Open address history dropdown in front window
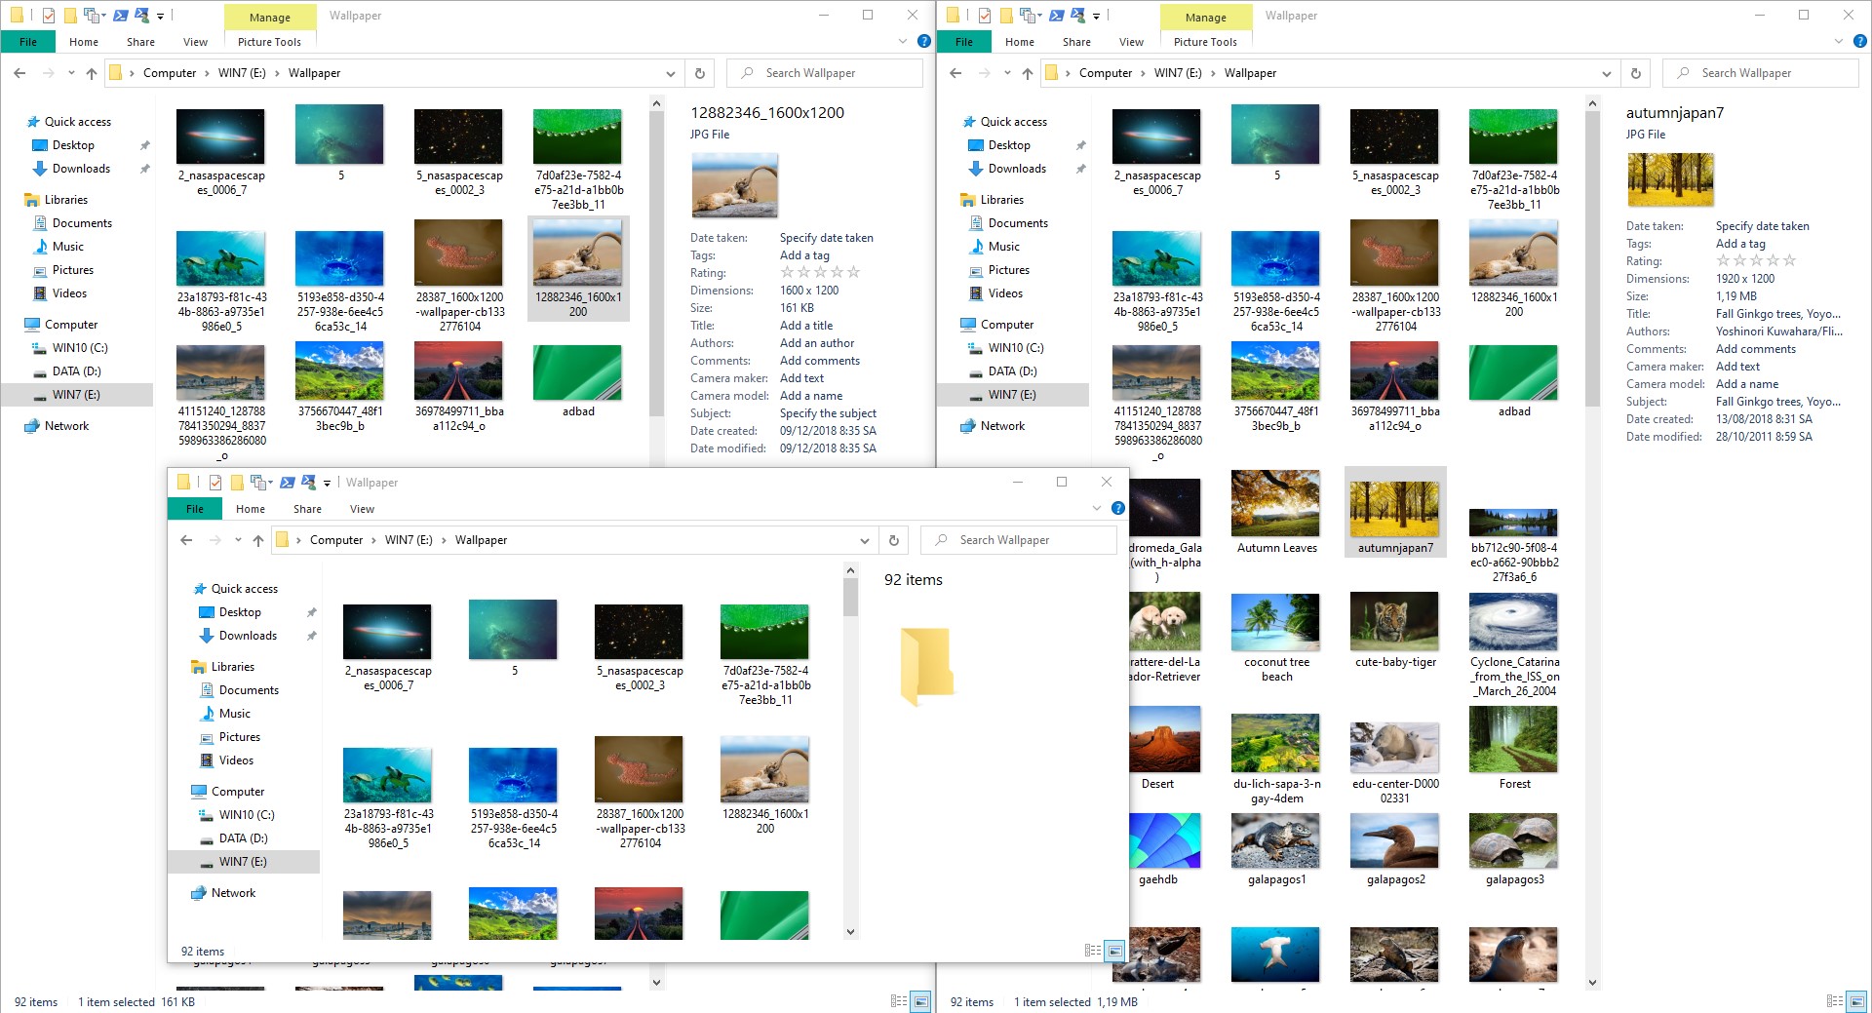The image size is (1872, 1013). tap(865, 540)
